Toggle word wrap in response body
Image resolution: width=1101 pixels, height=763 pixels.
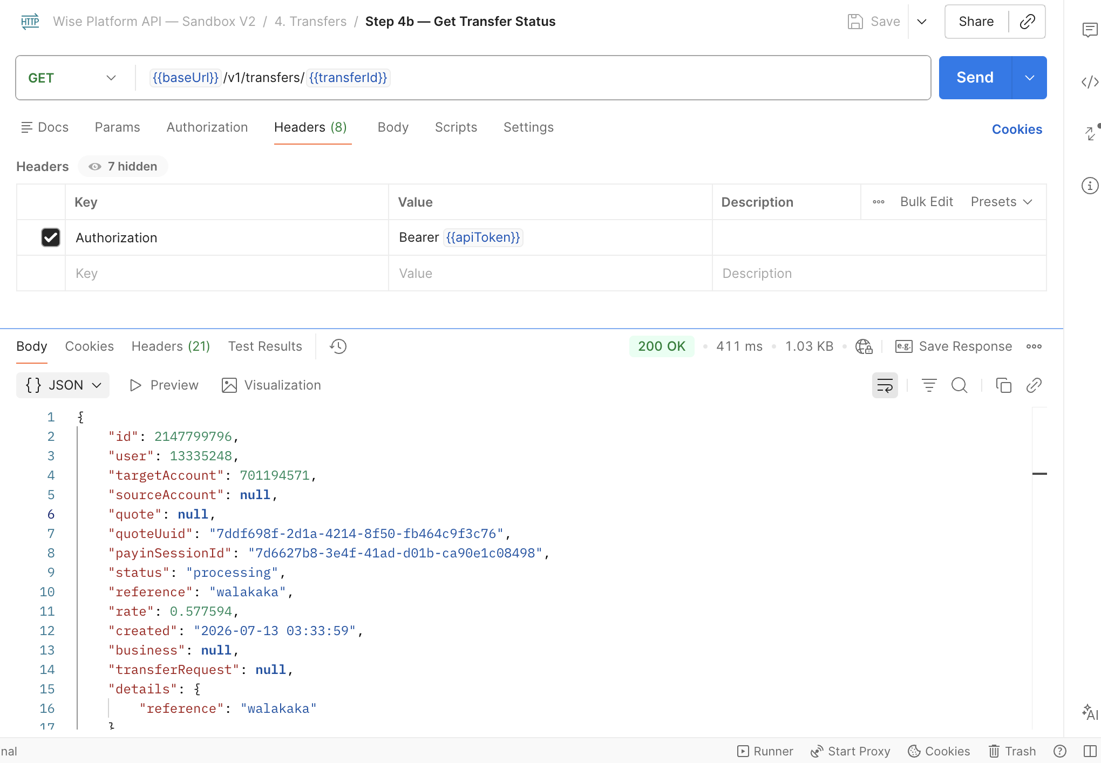coord(885,385)
